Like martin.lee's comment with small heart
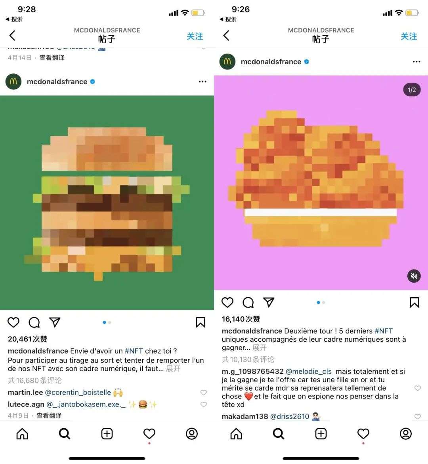 click(204, 393)
